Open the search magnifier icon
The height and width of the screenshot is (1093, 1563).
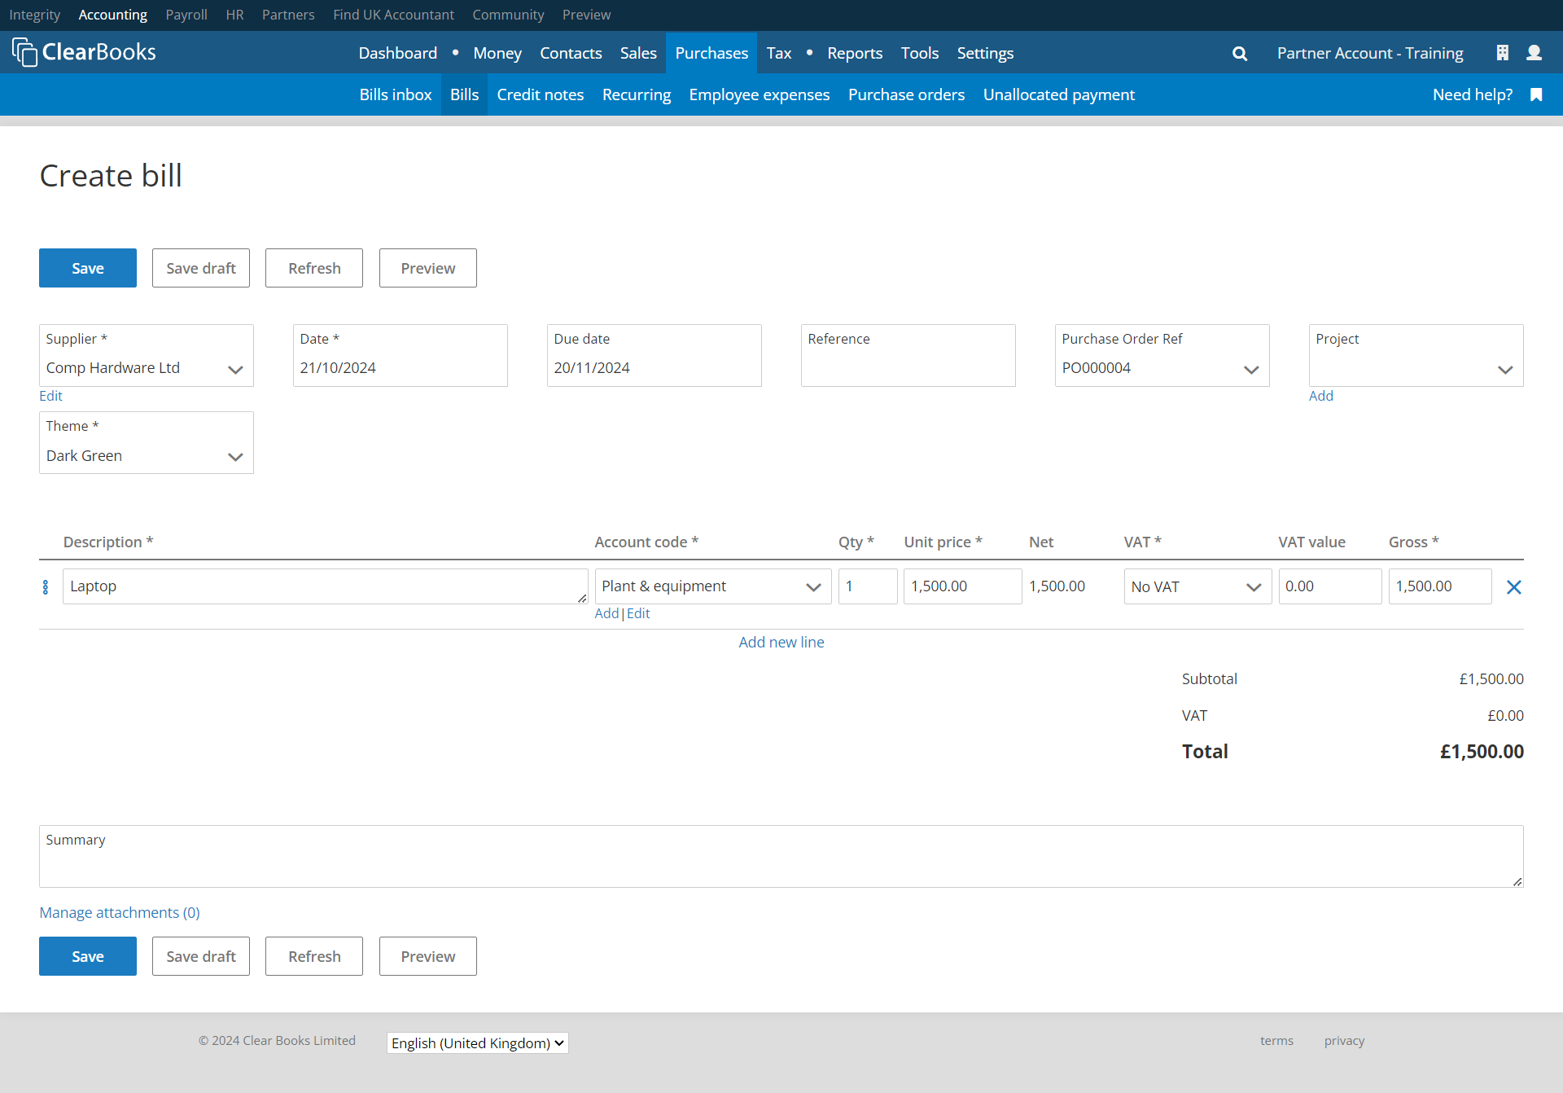point(1239,54)
